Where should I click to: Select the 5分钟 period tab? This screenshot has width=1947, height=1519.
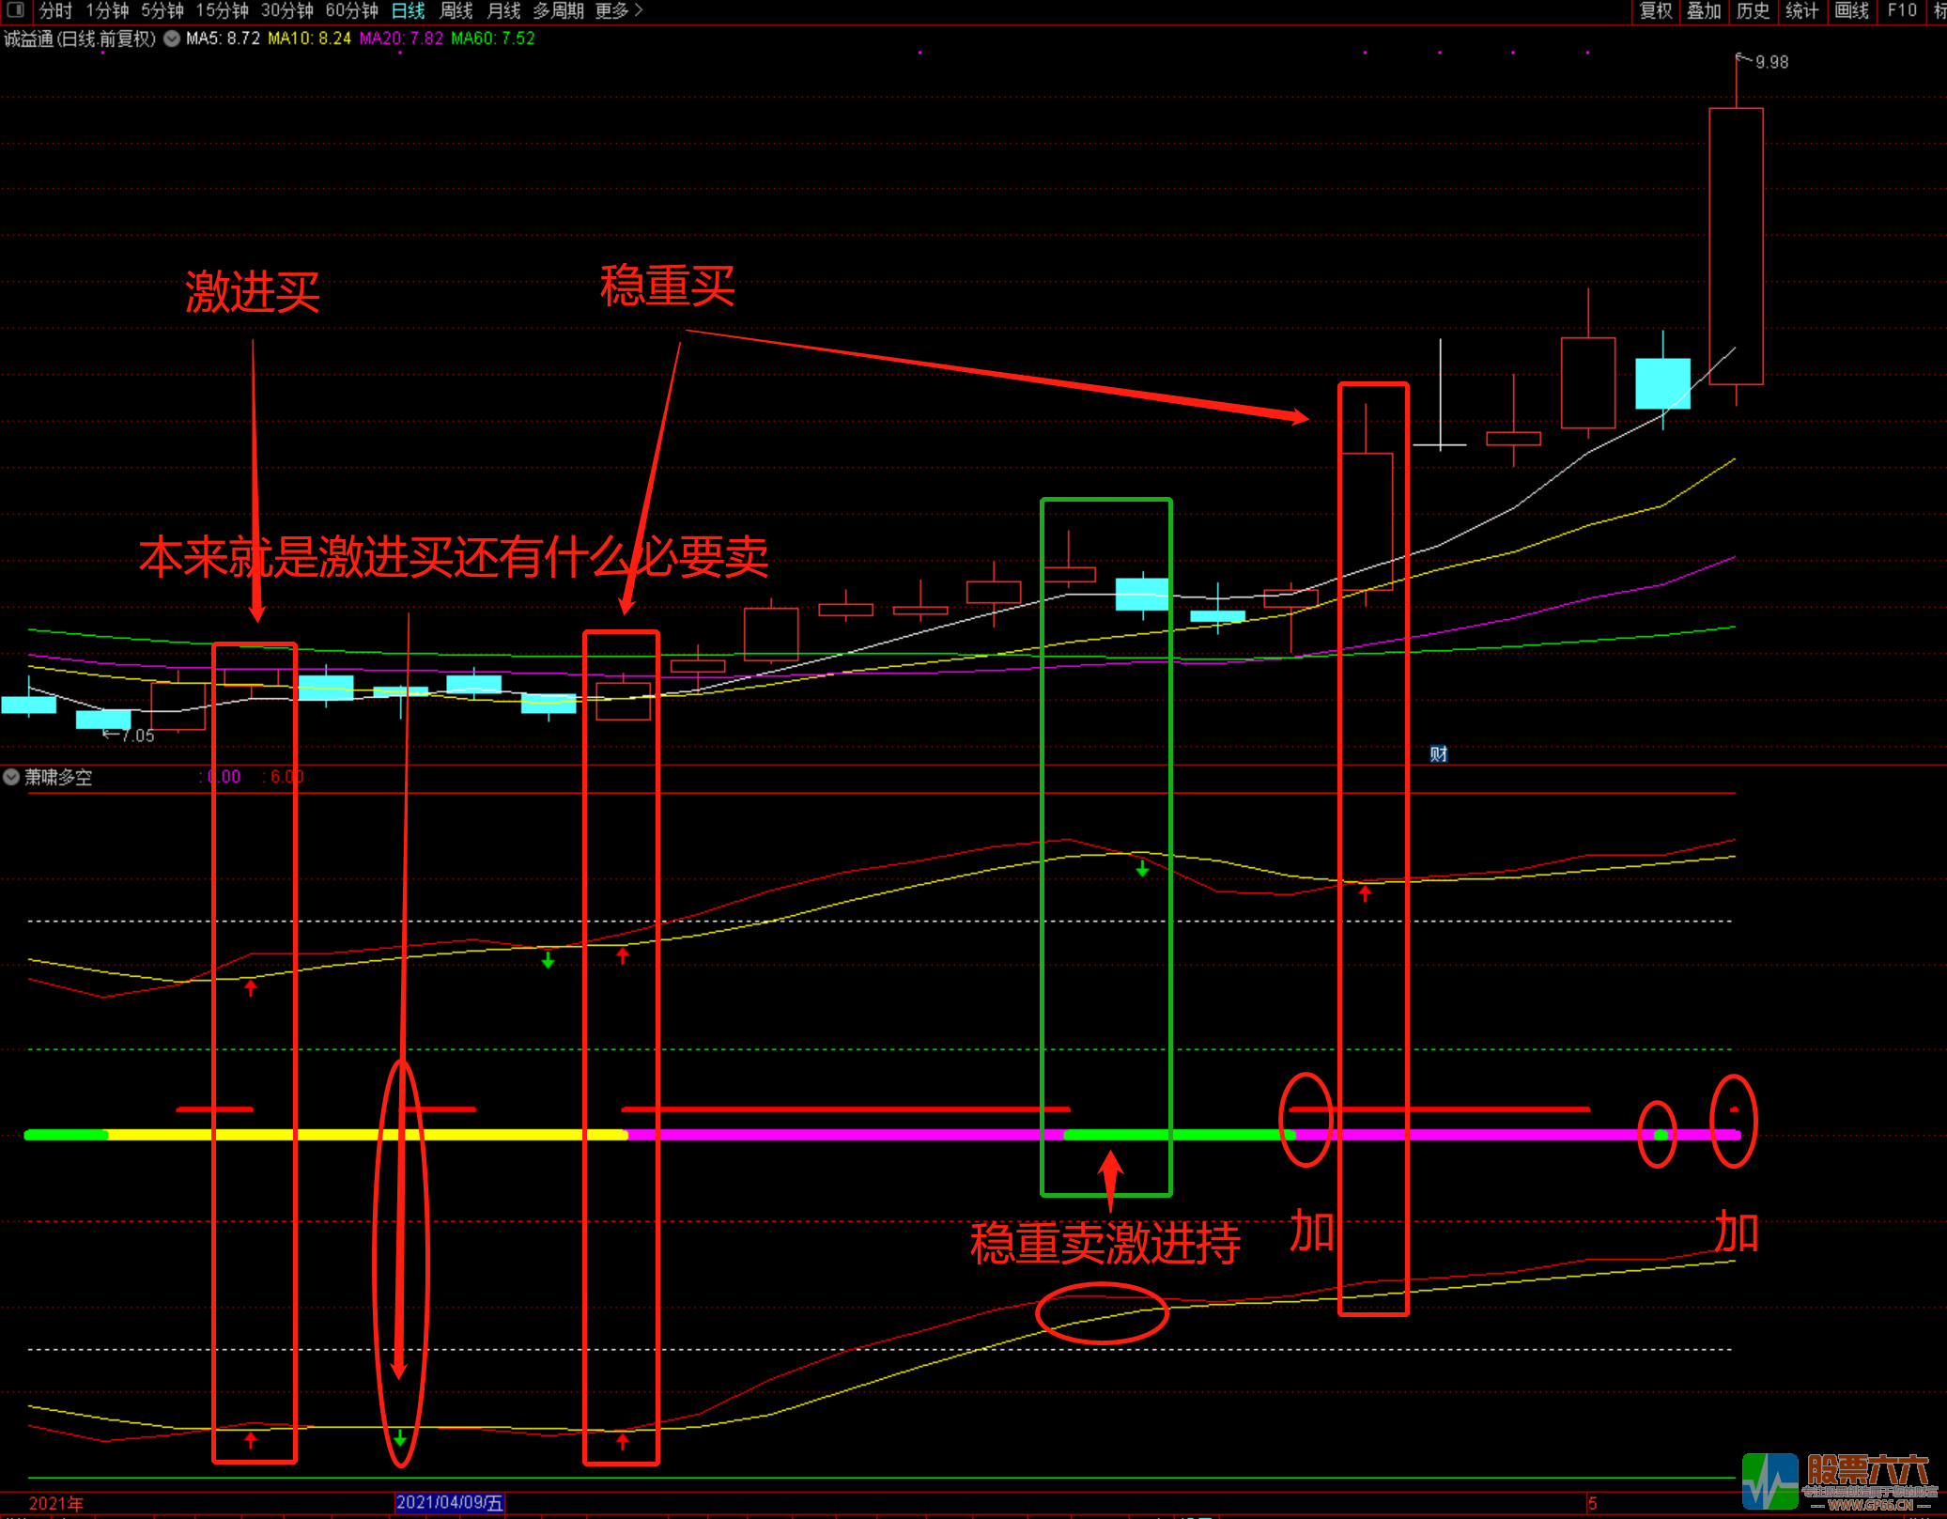162,10
